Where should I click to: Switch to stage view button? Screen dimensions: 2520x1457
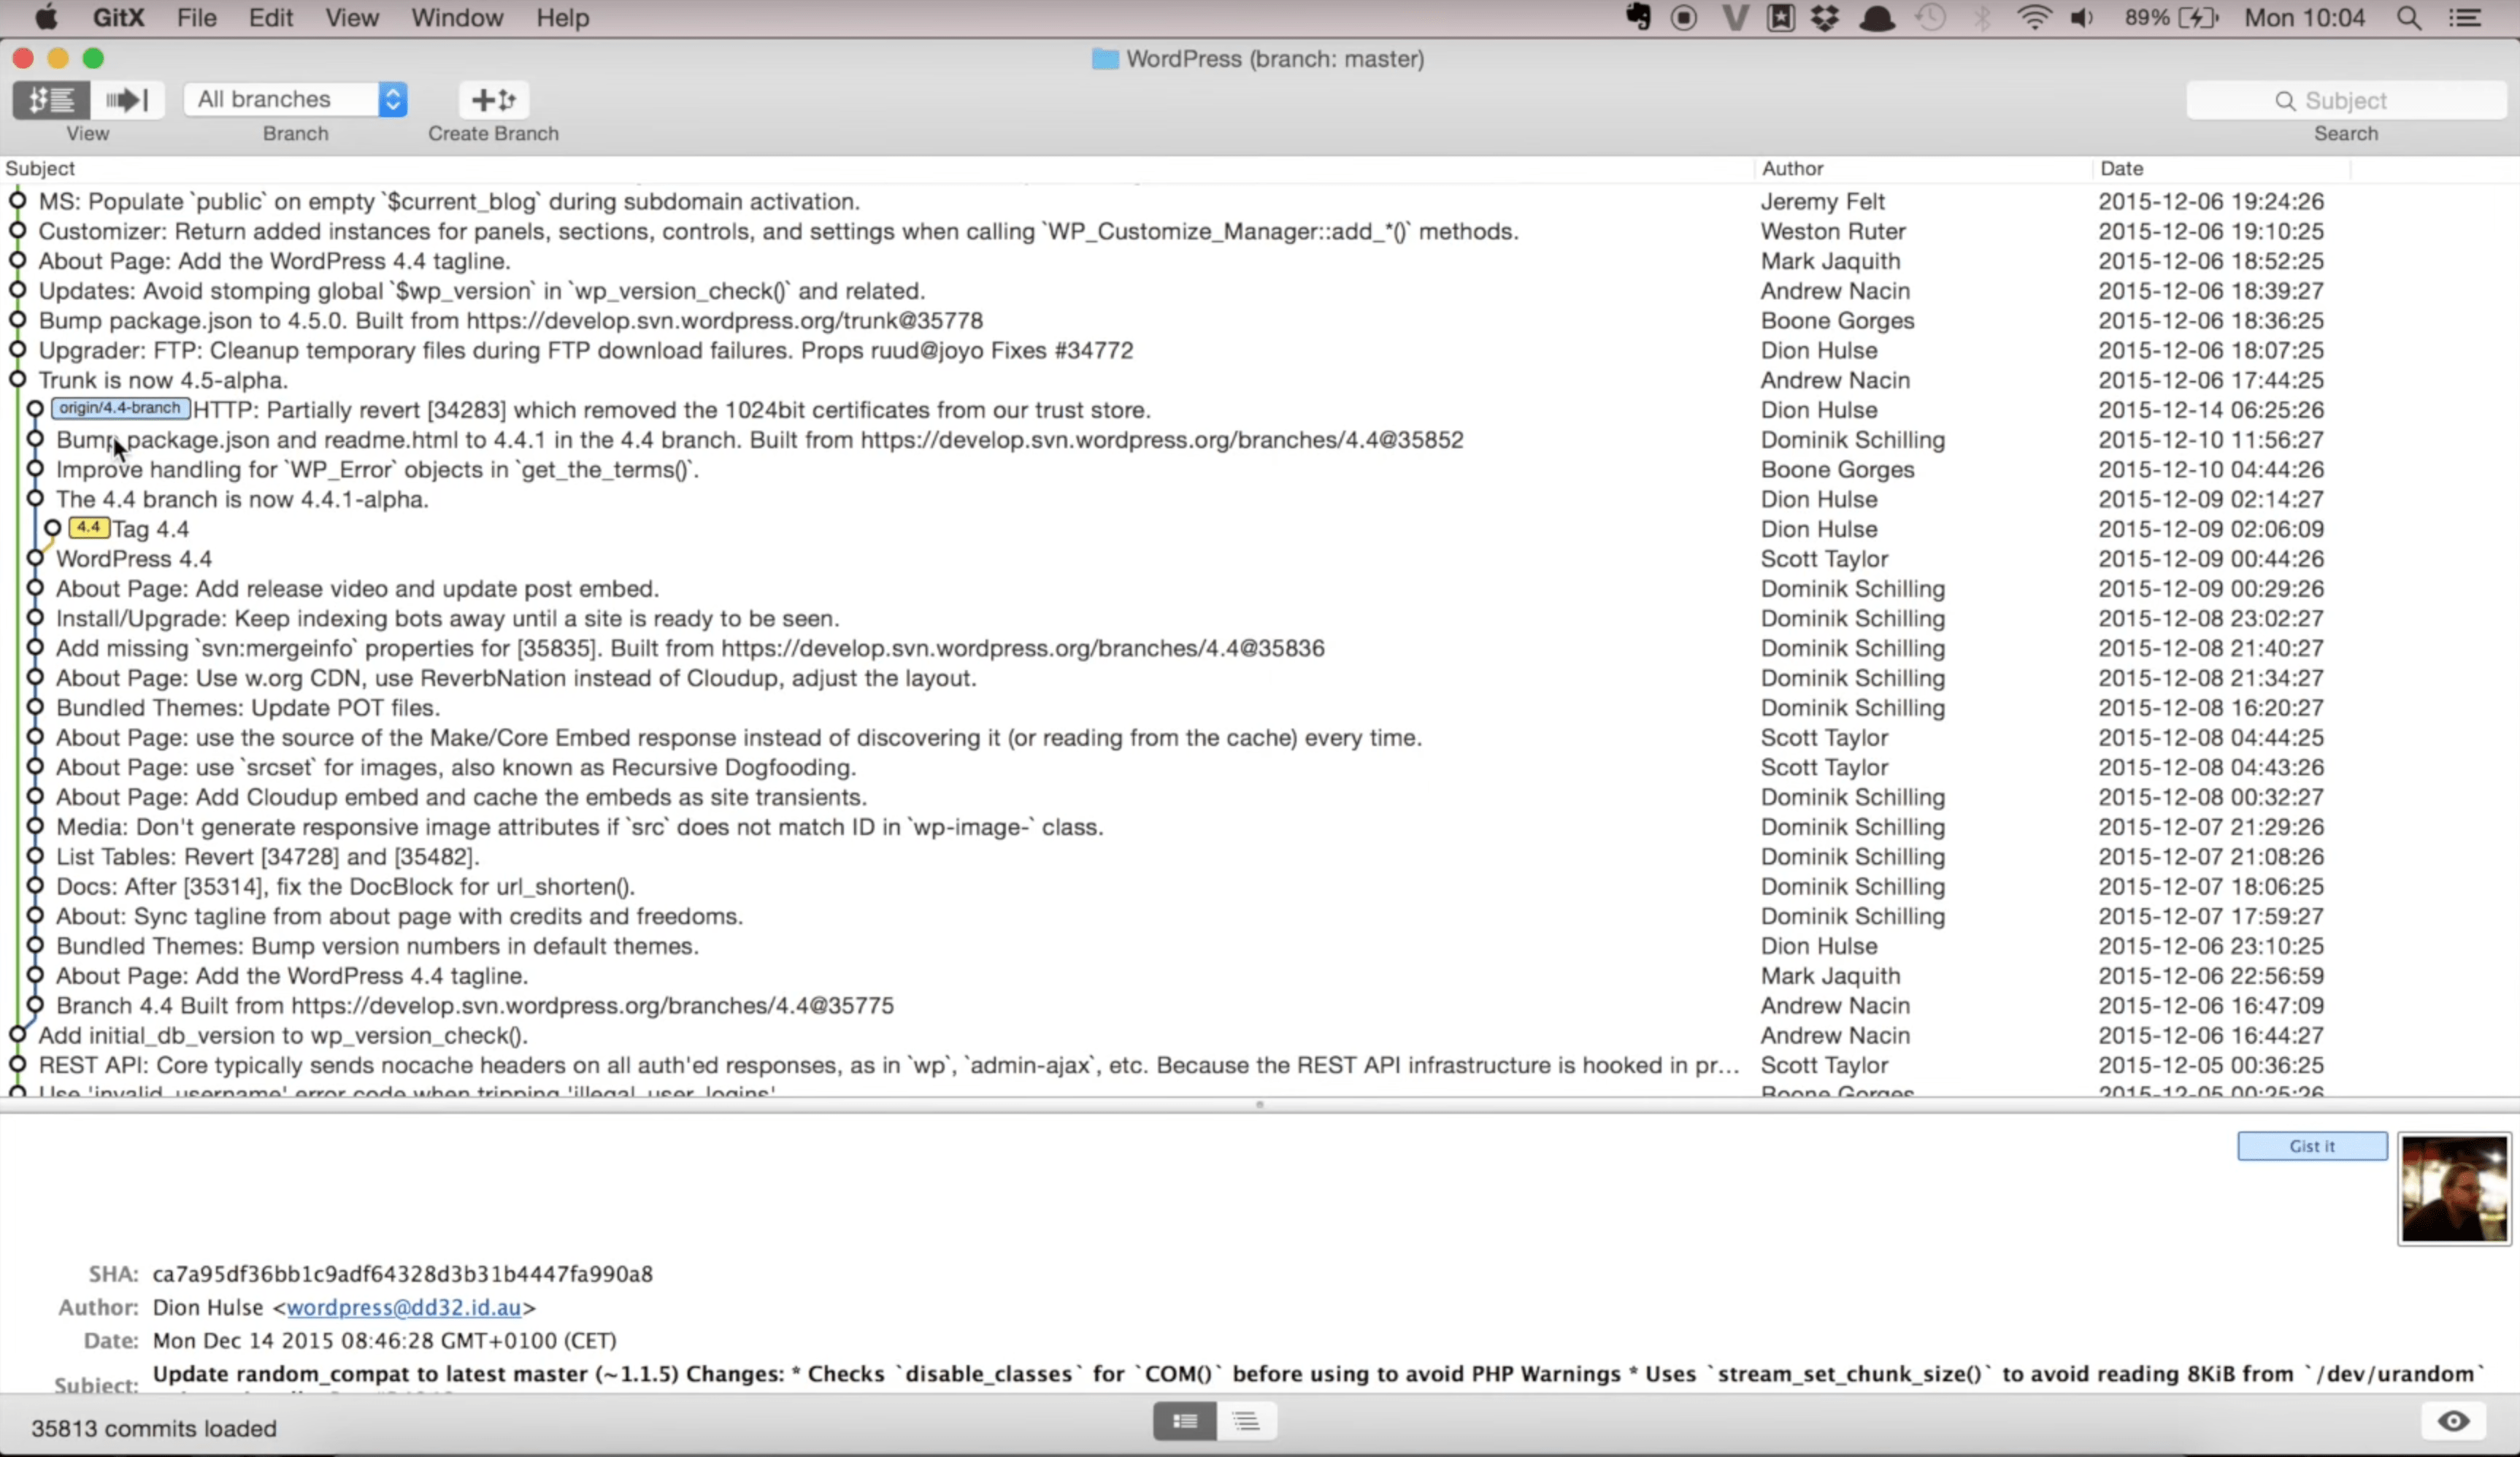(127, 100)
